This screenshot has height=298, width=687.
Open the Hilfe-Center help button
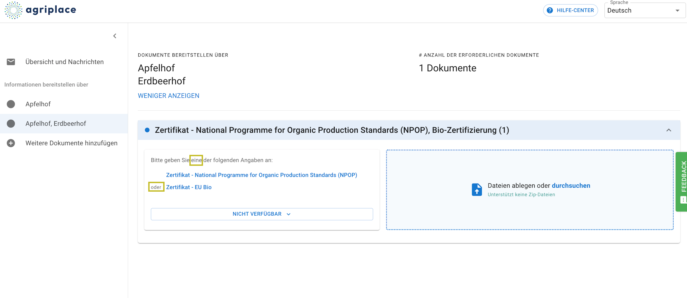pyautogui.click(x=570, y=10)
